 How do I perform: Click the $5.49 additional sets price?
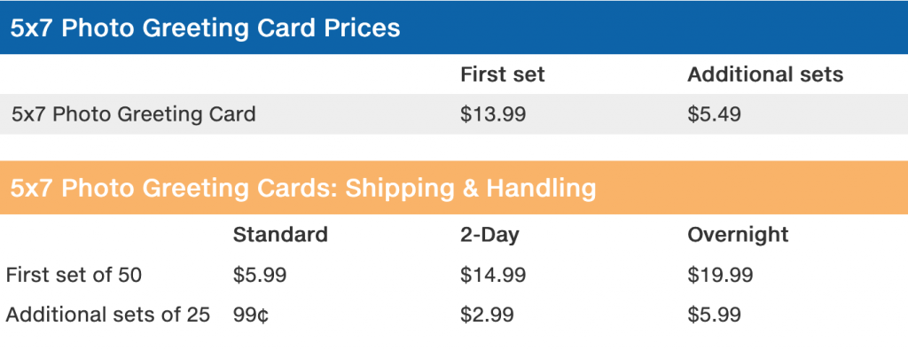coord(714,114)
